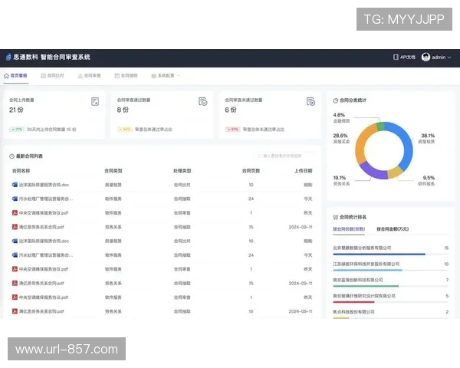Open the 合同比对 tab
The image size is (460, 368).
point(52,76)
